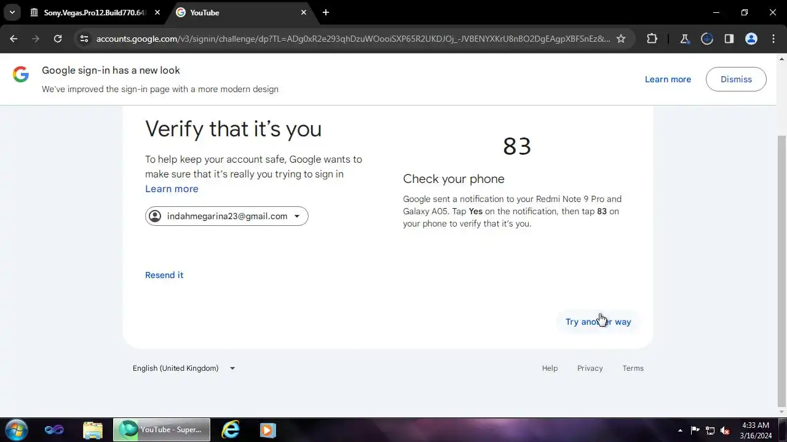This screenshot has height=442, width=787.
Task: Toggle the browser side panel
Action: tap(729, 39)
